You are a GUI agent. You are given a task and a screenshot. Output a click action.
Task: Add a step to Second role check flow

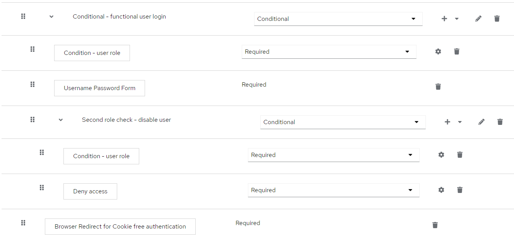[x=447, y=121]
